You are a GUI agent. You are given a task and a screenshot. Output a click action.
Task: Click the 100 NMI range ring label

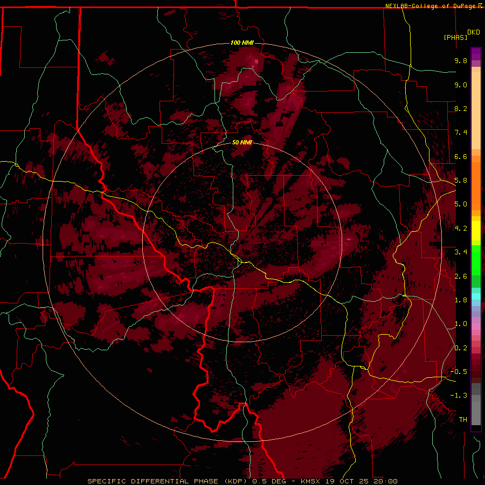click(242, 43)
